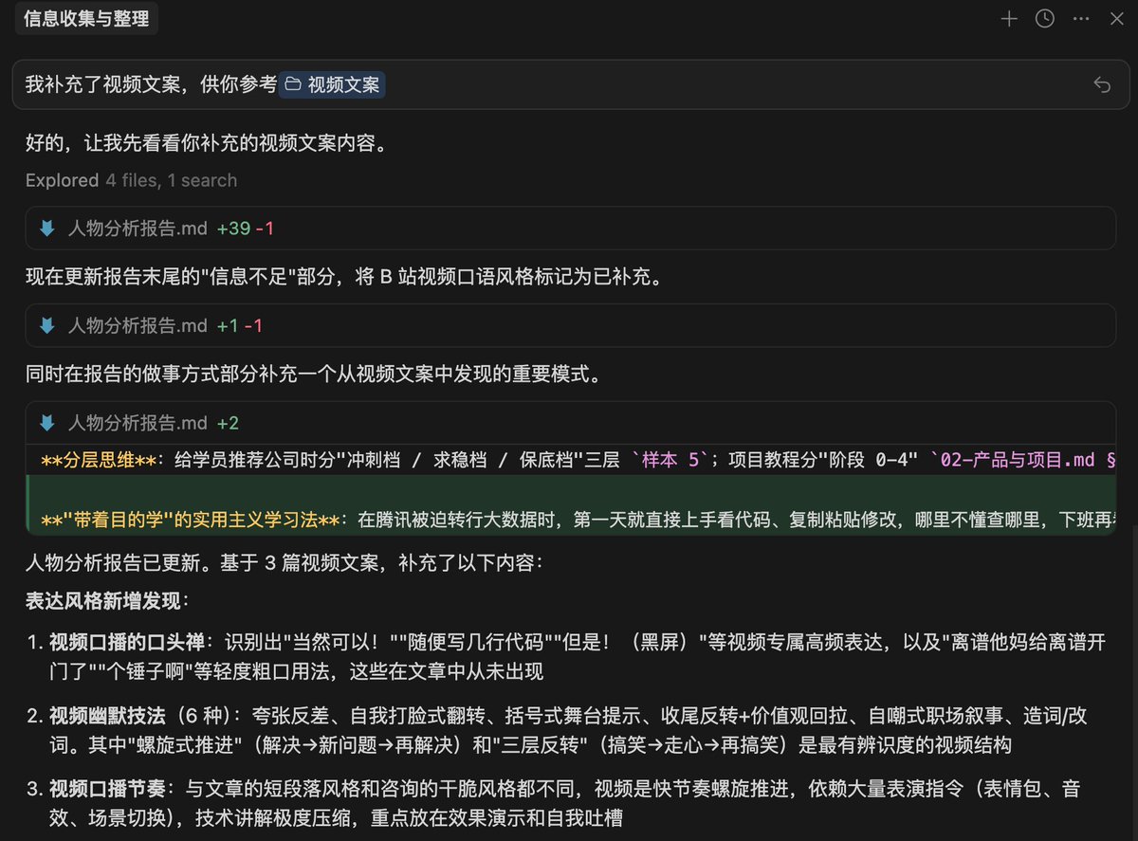
Task: Start a new chat with plus icon
Action: pos(1009,19)
